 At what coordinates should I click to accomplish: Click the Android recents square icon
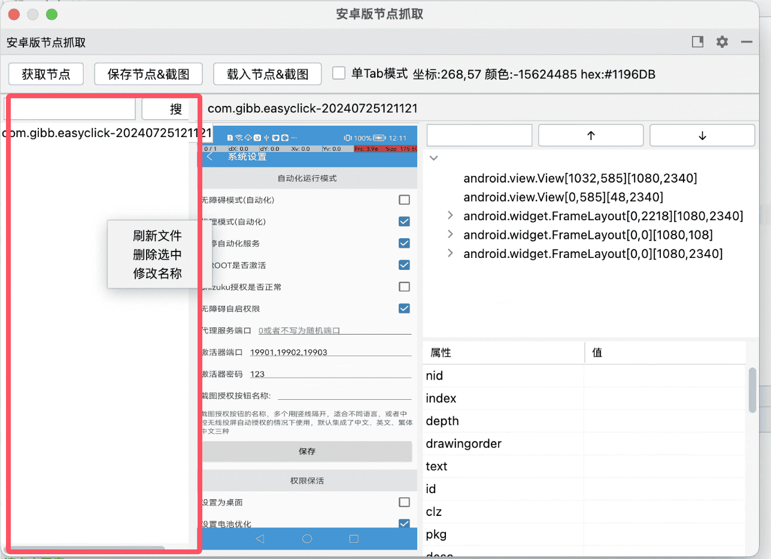[354, 539]
